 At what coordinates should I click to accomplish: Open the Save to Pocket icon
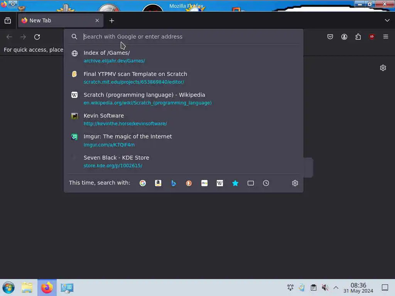330,37
